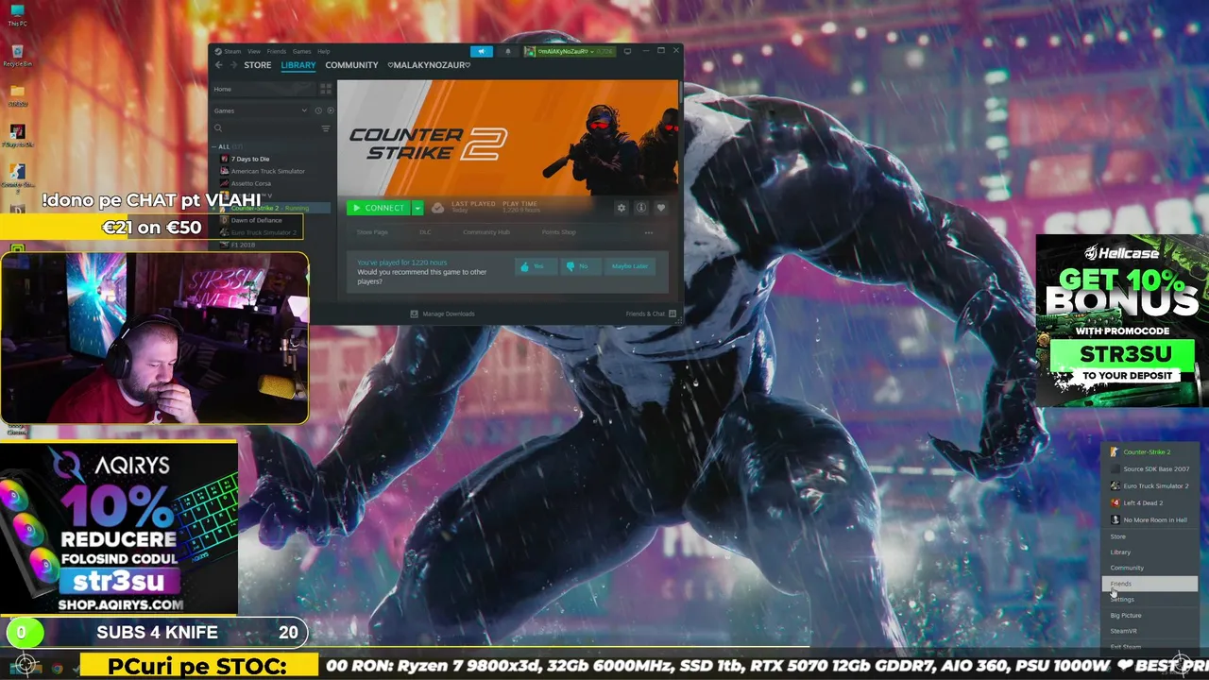The image size is (1209, 680).
Task: Expand the Games category dropdown chevron
Action: (304, 110)
